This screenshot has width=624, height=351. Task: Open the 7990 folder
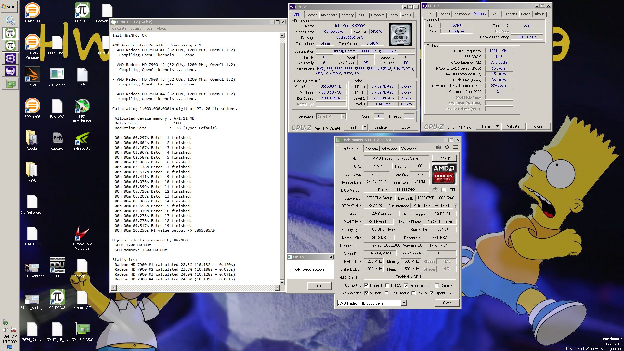pos(32,172)
